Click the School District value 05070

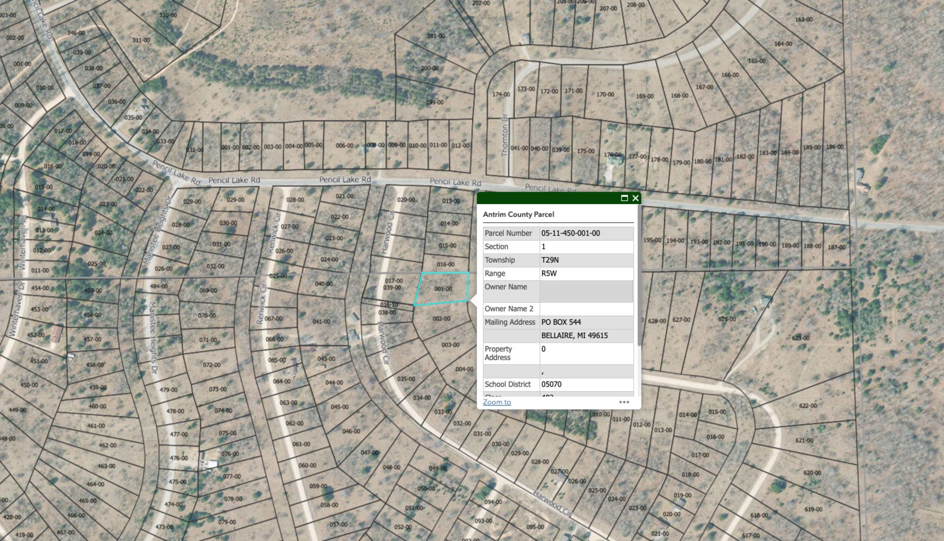click(x=551, y=384)
